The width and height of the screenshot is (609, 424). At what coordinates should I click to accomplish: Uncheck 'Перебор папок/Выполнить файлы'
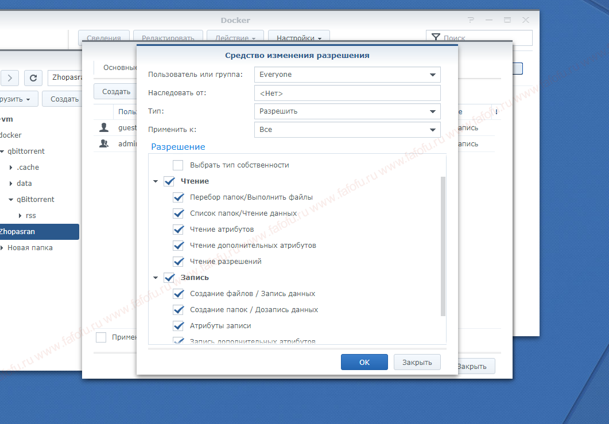(179, 197)
